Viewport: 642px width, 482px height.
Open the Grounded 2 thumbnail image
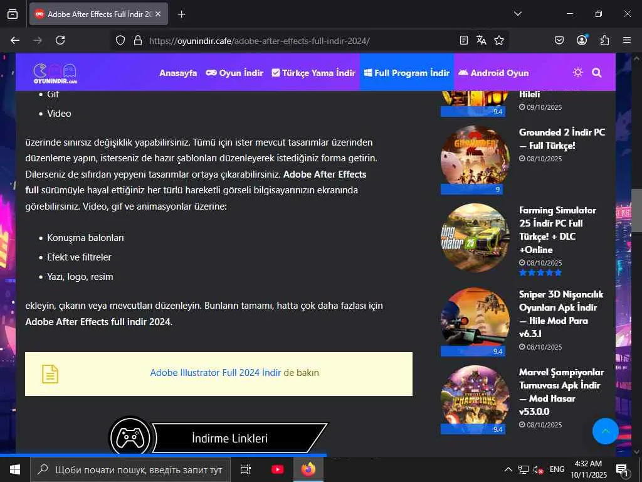(x=475, y=160)
